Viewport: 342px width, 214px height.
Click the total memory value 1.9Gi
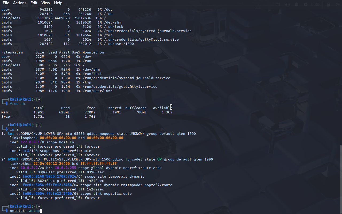click(39, 112)
